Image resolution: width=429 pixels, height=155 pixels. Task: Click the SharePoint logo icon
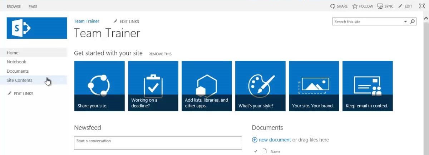[36, 28]
